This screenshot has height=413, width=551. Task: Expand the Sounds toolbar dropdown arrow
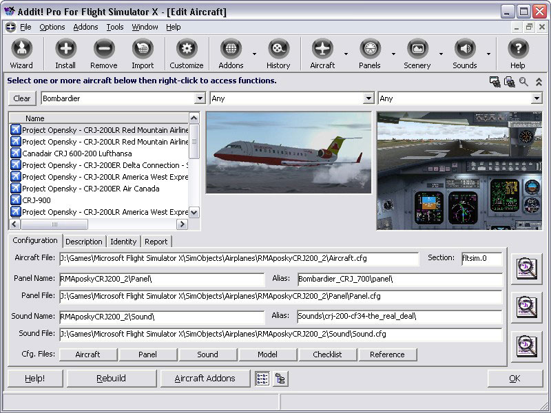click(x=488, y=54)
